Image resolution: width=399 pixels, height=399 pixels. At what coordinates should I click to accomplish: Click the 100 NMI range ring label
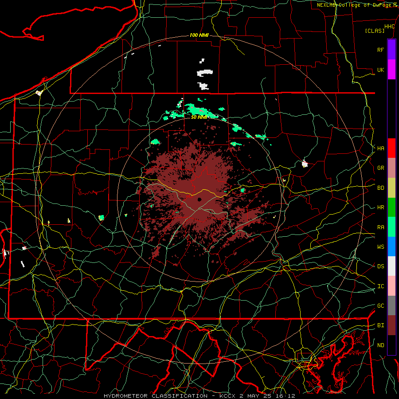pyautogui.click(x=199, y=35)
